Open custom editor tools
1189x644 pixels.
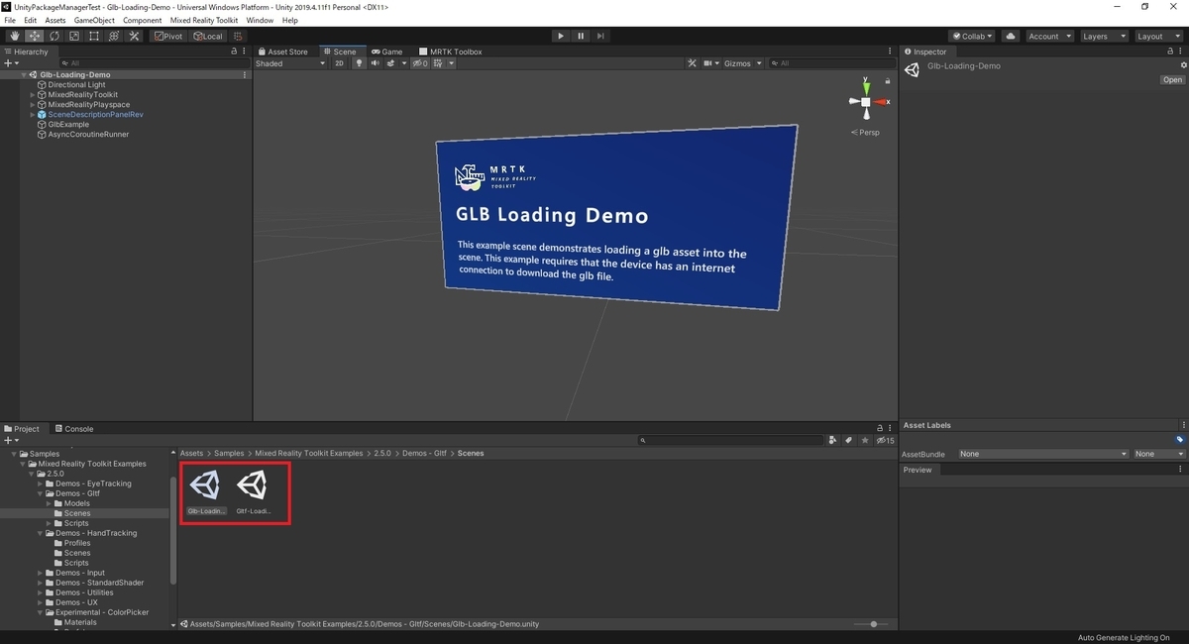[x=133, y=36]
